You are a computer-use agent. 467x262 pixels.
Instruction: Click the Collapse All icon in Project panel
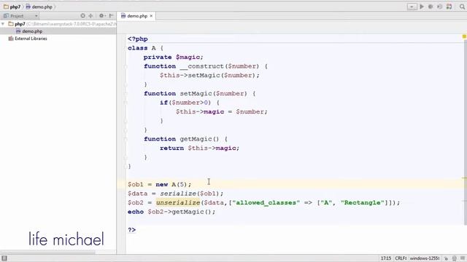pos(90,16)
